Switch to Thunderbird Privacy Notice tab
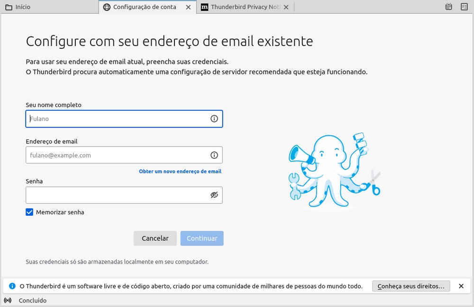 pos(245,7)
